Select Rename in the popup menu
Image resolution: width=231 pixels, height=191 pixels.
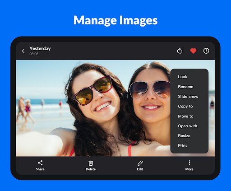coord(185,87)
